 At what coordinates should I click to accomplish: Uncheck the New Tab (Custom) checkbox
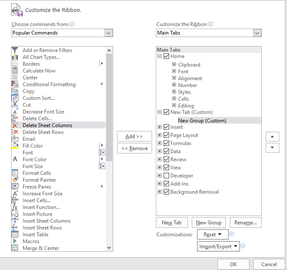(x=166, y=112)
